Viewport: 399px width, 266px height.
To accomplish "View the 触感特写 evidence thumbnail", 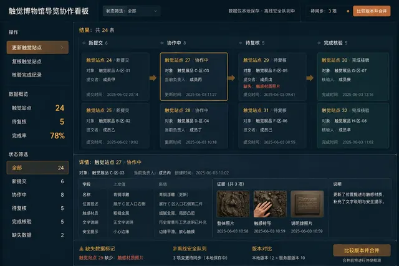I will point(270,204).
